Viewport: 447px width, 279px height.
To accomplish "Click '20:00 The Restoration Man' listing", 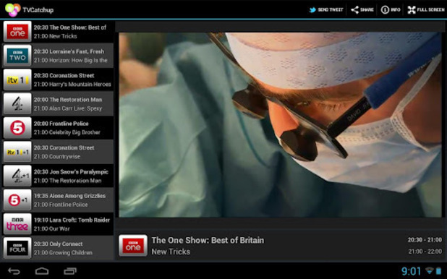I will [68, 100].
